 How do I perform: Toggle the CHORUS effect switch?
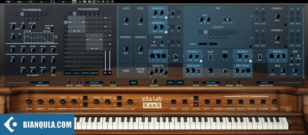(229, 102)
